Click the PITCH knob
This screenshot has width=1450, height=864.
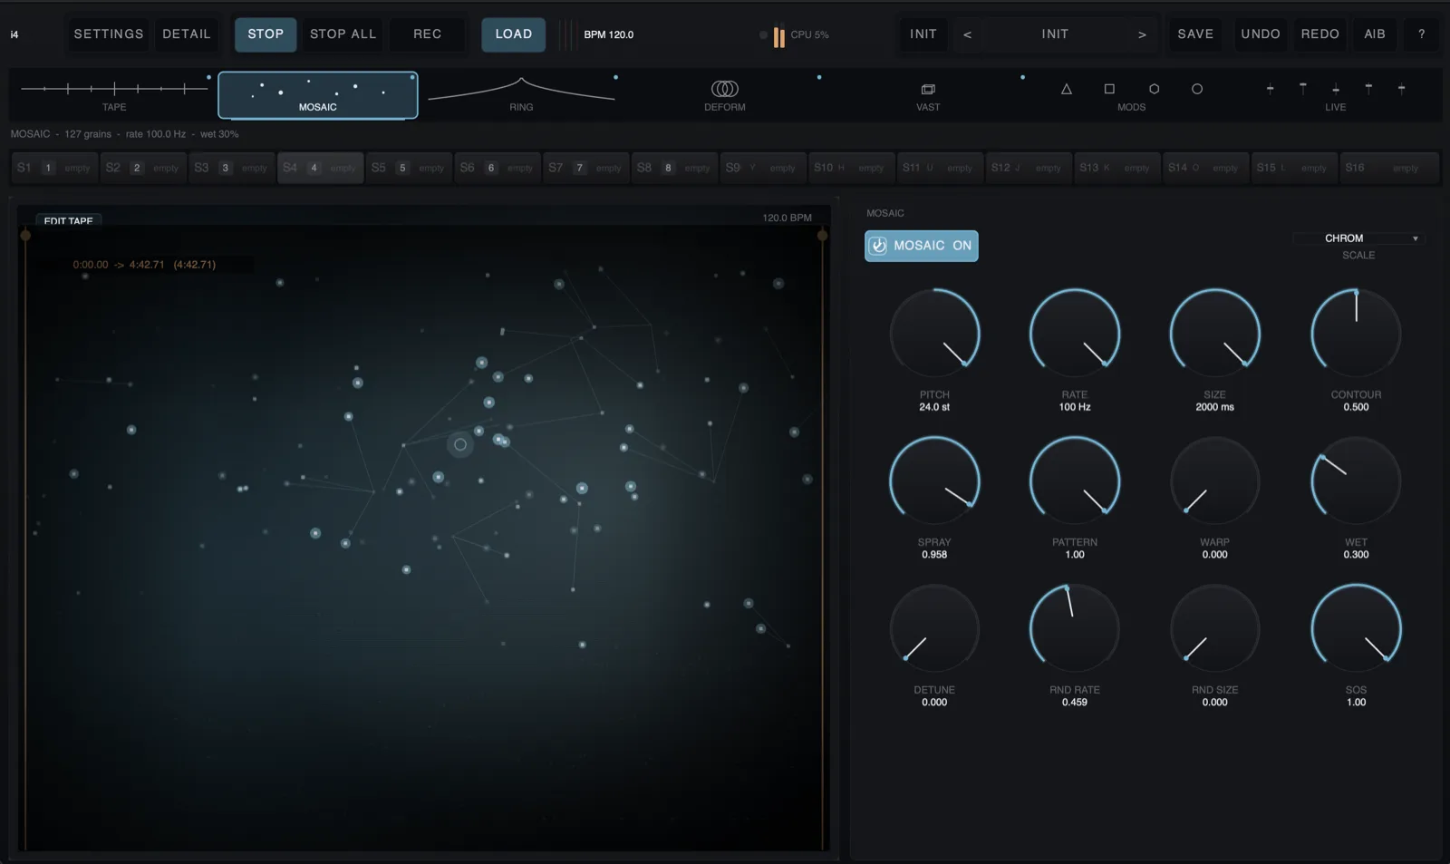[x=934, y=334]
